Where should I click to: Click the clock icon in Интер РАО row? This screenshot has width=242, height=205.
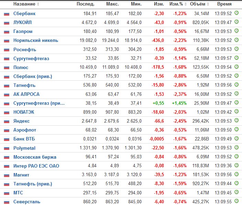click(236, 165)
